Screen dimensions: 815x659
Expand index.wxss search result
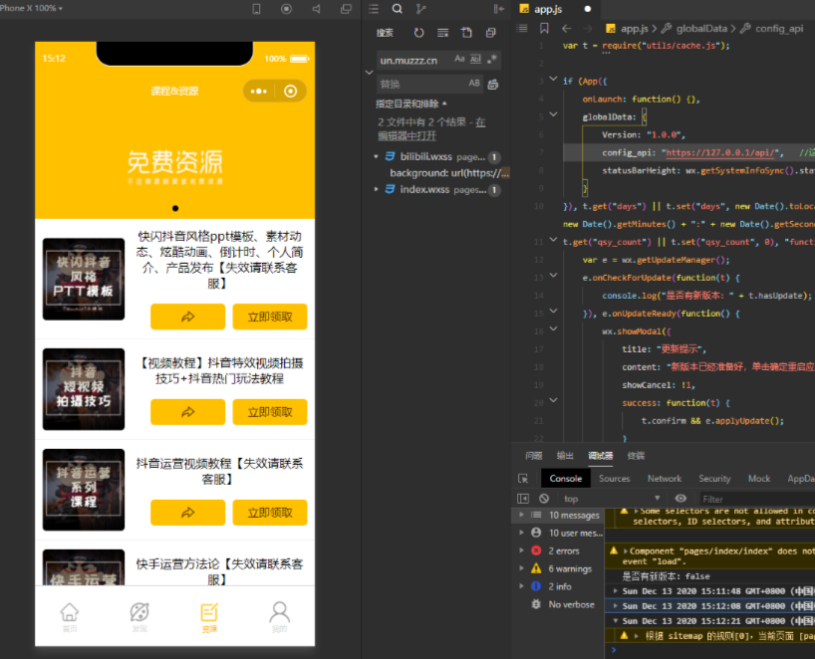(x=377, y=189)
